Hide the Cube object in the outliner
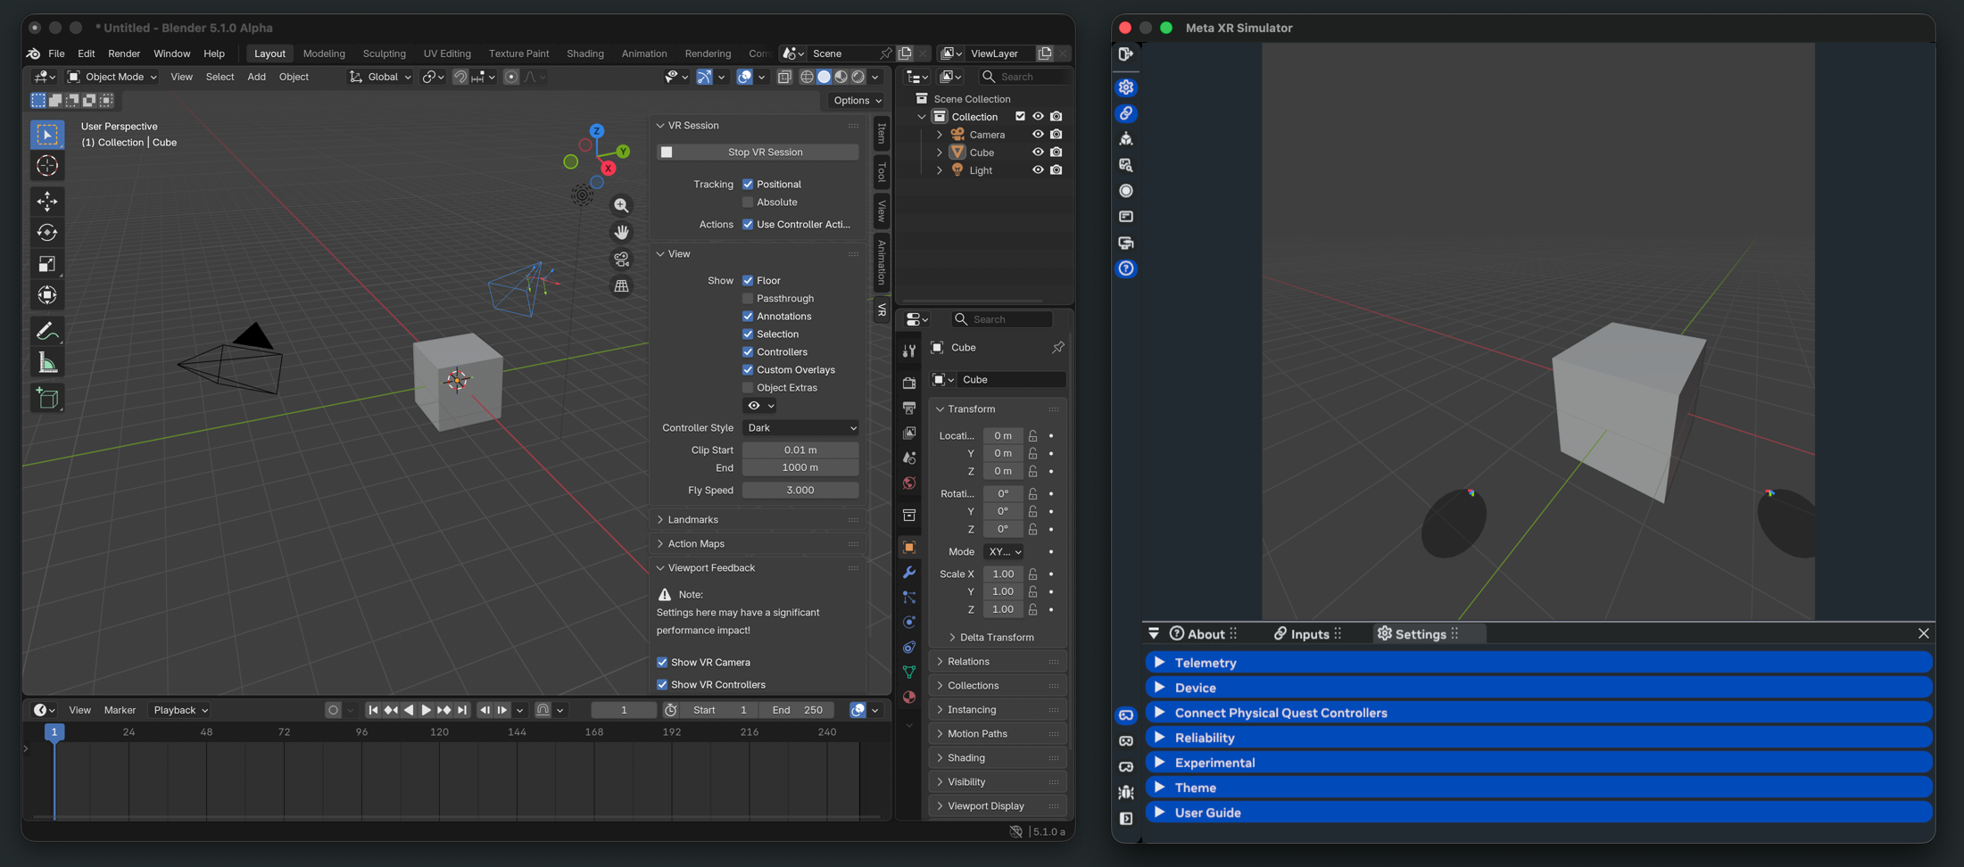Image resolution: width=1964 pixels, height=867 pixels. [1038, 153]
